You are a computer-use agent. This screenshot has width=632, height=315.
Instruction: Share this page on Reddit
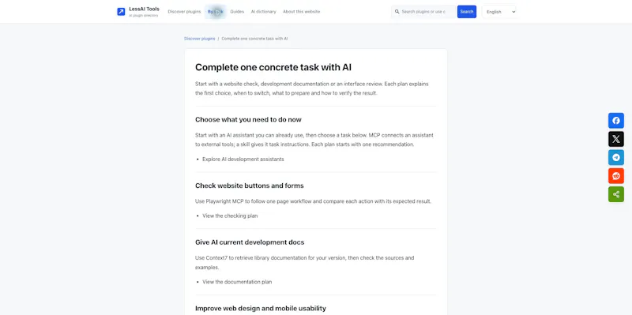tap(616, 176)
